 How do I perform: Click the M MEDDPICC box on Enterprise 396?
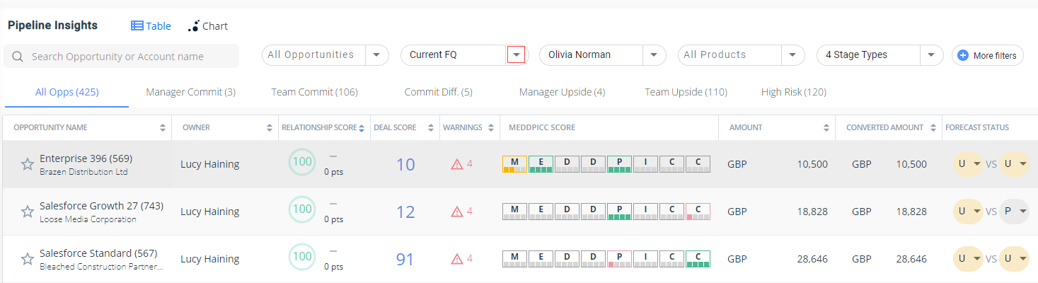click(514, 164)
